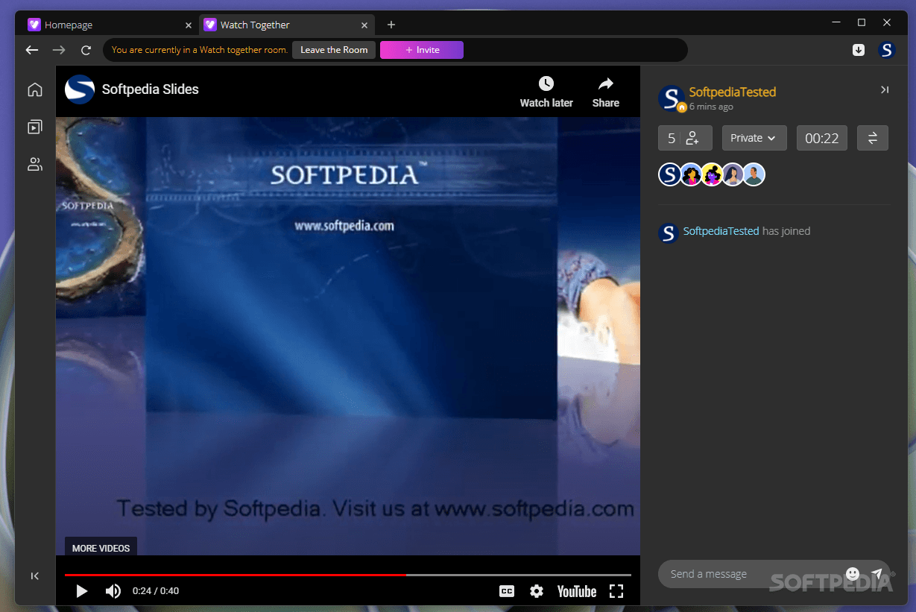
Task: Go forward with the right arrow
Action: coord(59,50)
